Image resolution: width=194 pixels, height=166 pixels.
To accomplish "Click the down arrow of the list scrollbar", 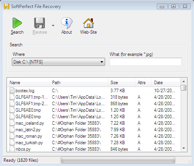I will 184,148.
